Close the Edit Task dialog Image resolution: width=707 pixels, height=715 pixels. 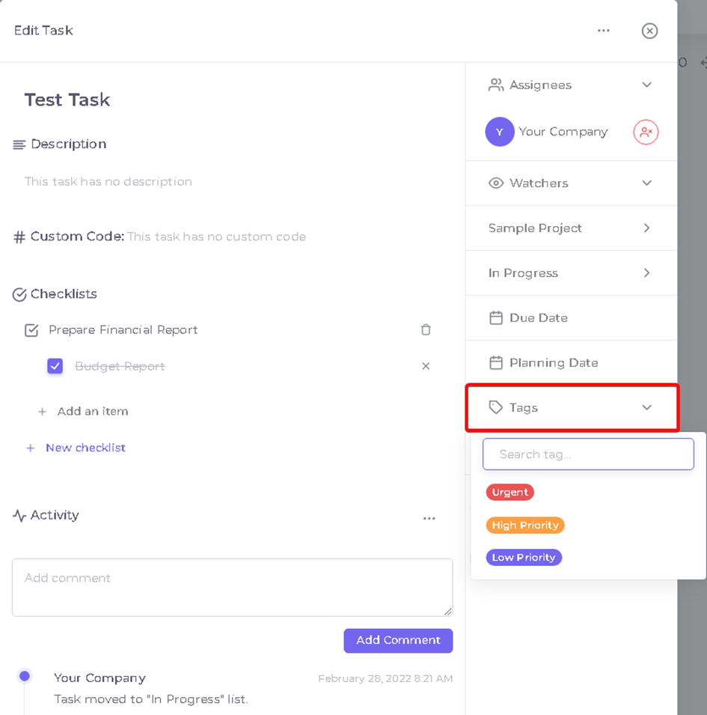click(x=649, y=31)
